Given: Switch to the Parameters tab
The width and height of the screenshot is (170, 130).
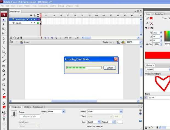Looking at the screenshot, I should pos(38,107).
